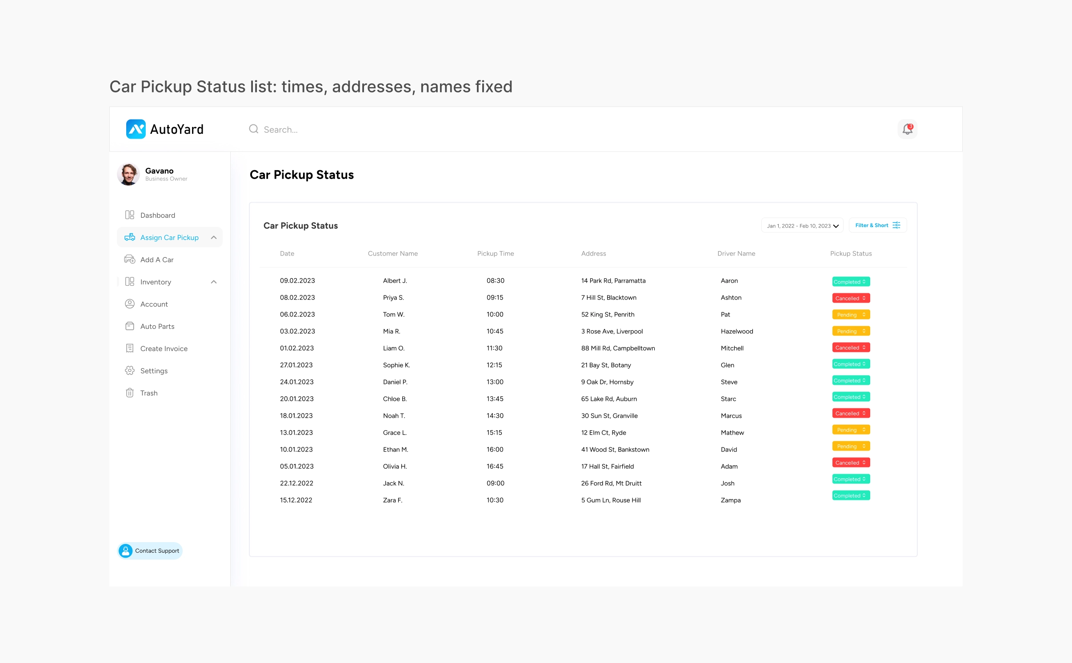Viewport: 1072px width, 663px height.
Task: Open the notifications bell
Action: (x=907, y=129)
